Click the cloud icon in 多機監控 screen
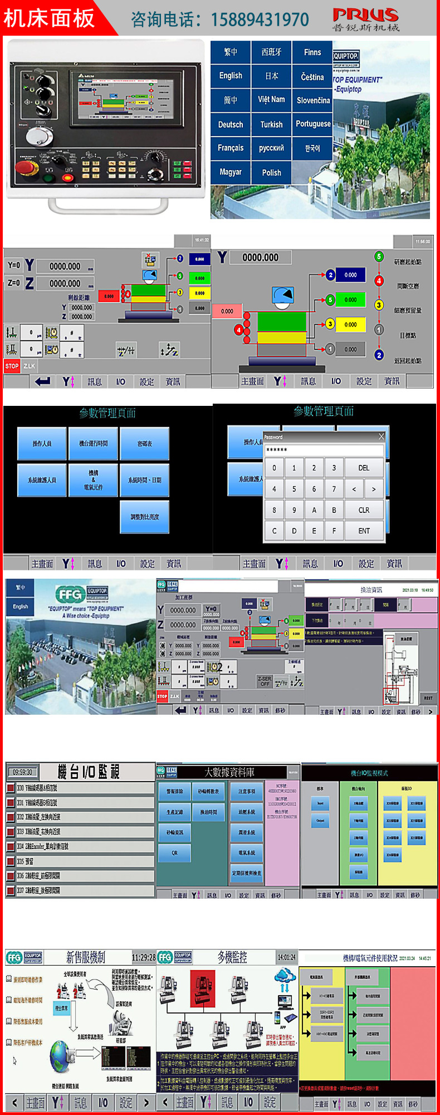Viewport: 440px width, 1115px height. point(285,976)
